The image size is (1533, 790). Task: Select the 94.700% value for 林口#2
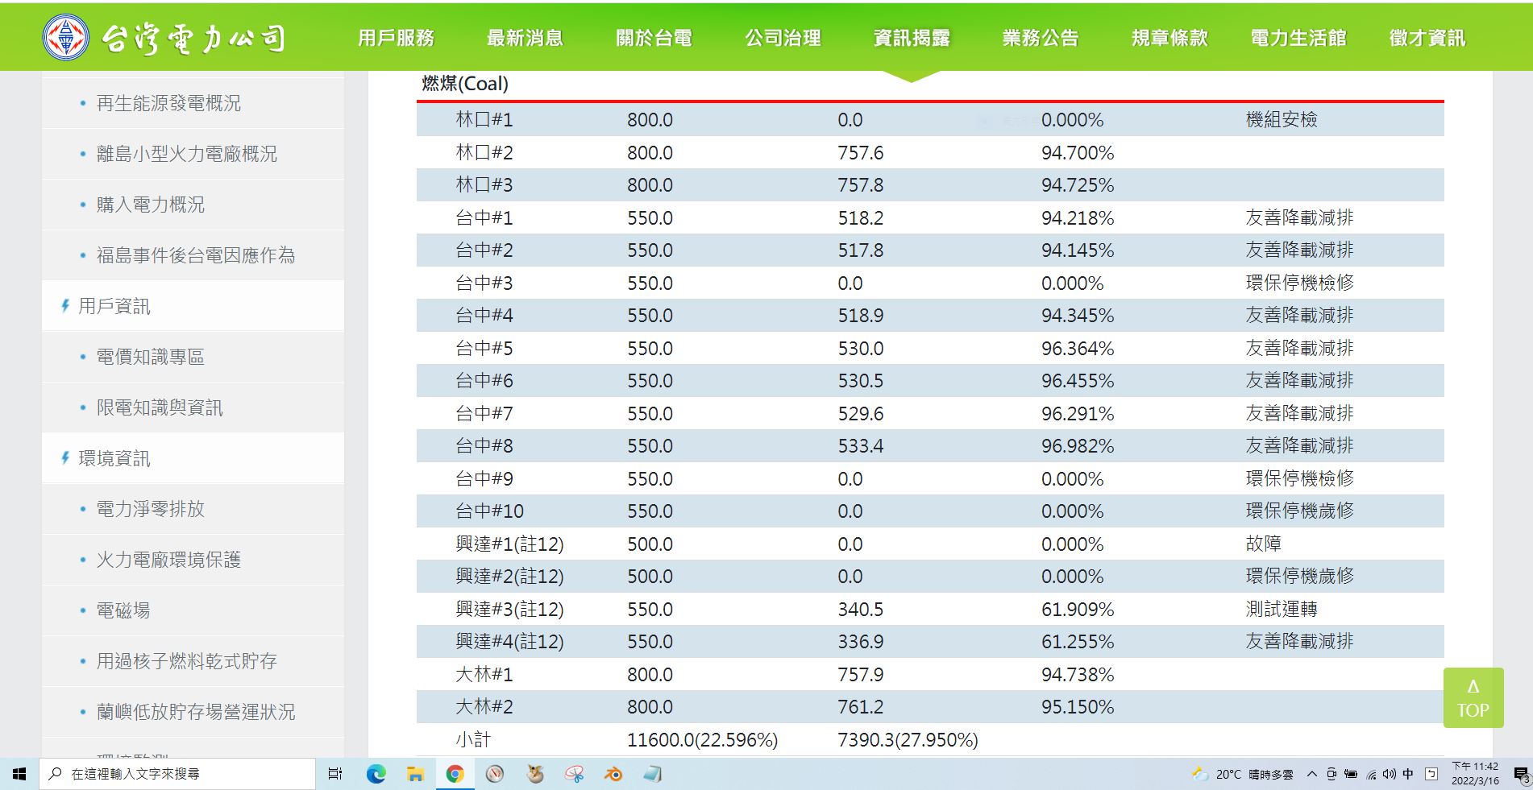(1078, 153)
